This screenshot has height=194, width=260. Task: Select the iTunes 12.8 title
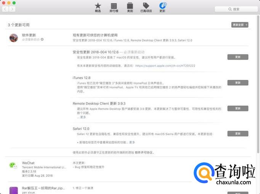click(82, 78)
